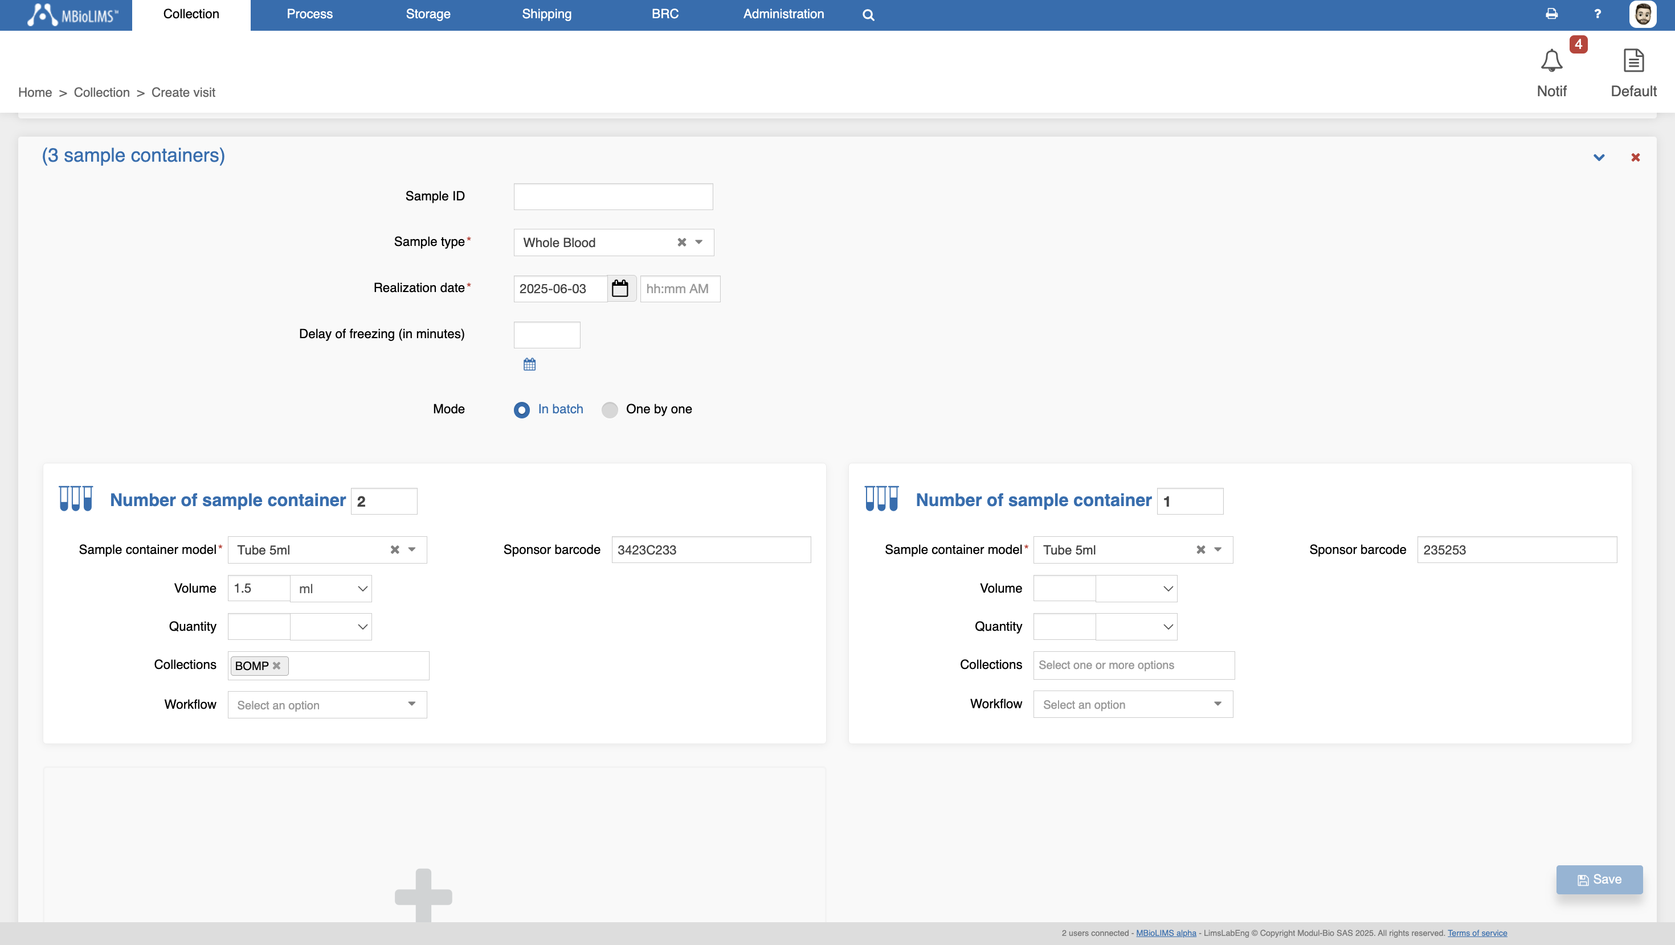Click the Default document icon
Image resolution: width=1675 pixels, height=945 pixels.
[1633, 61]
